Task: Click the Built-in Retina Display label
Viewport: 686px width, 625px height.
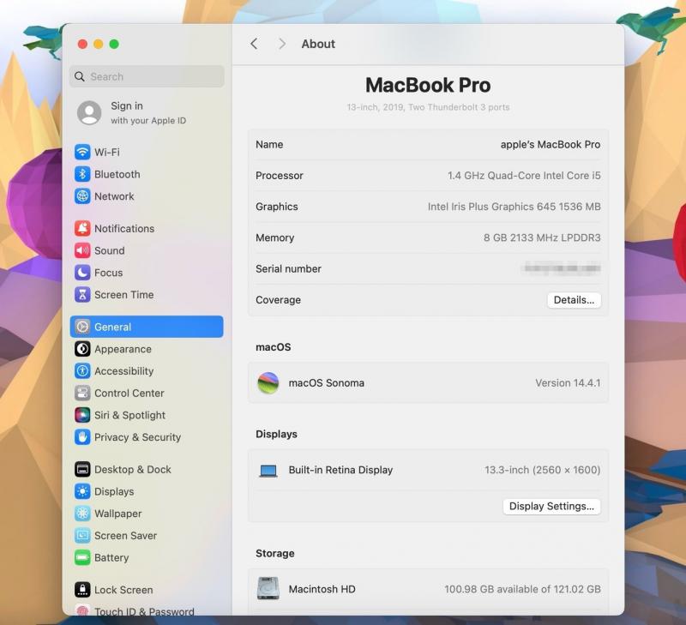Action: [340, 470]
